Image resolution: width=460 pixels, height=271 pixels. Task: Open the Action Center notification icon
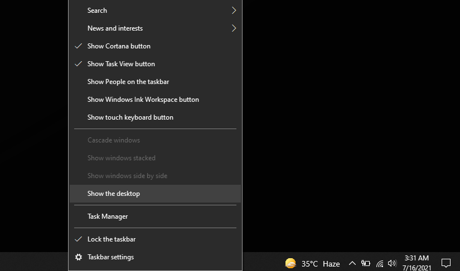pos(446,263)
